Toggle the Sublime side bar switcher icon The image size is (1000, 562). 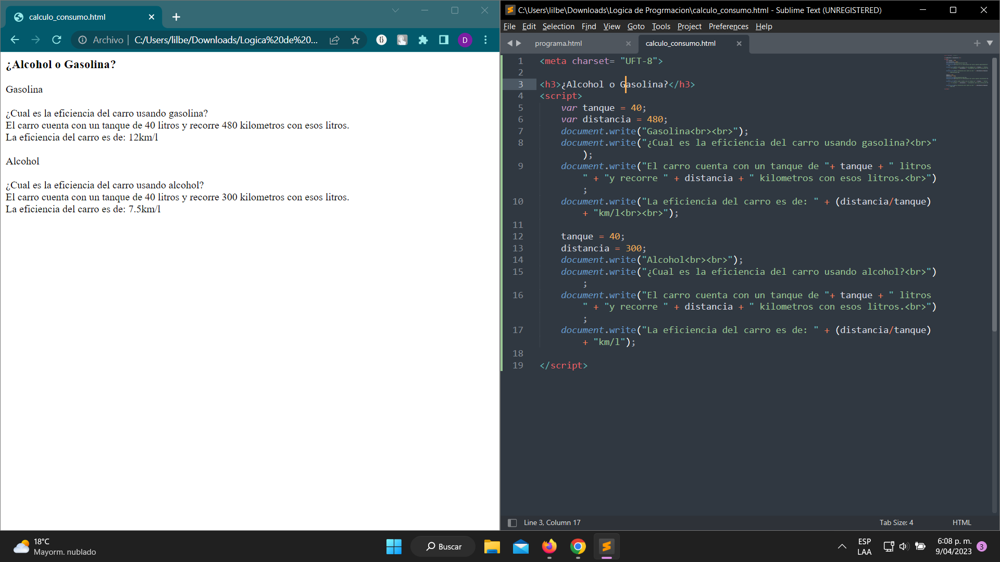pyautogui.click(x=512, y=522)
